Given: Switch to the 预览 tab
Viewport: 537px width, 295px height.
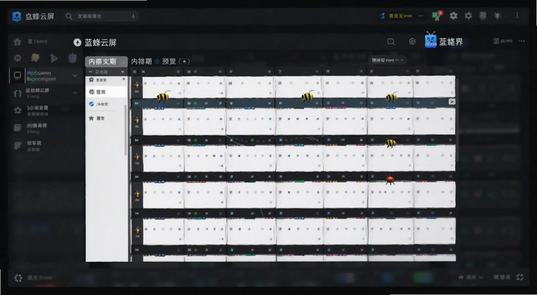Looking at the screenshot, I should click(169, 62).
